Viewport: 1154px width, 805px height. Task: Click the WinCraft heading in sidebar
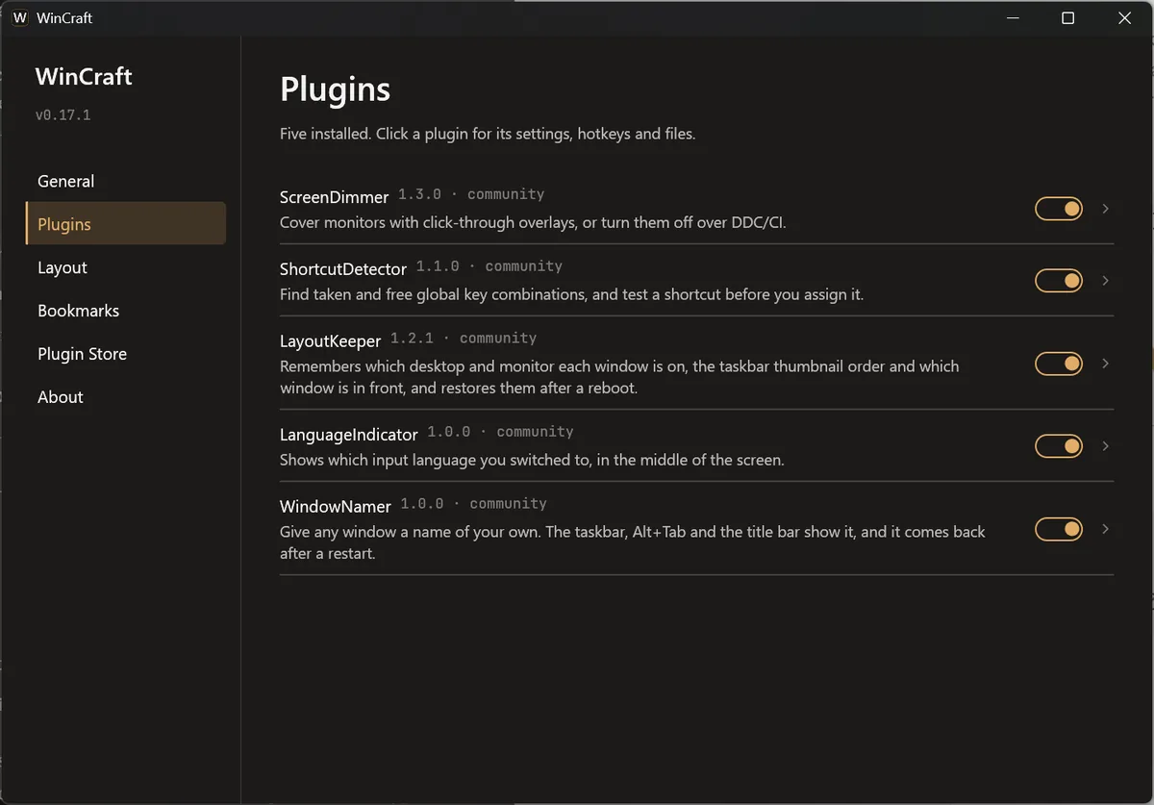click(x=84, y=77)
